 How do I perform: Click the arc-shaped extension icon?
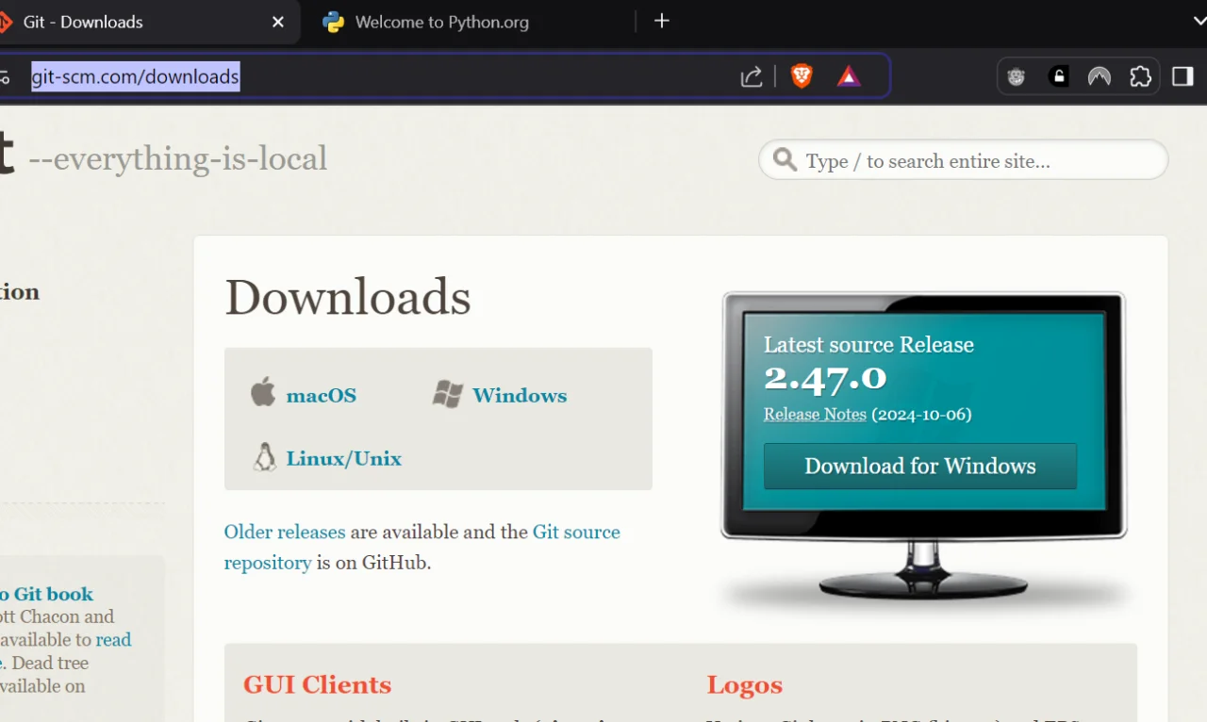point(1100,76)
